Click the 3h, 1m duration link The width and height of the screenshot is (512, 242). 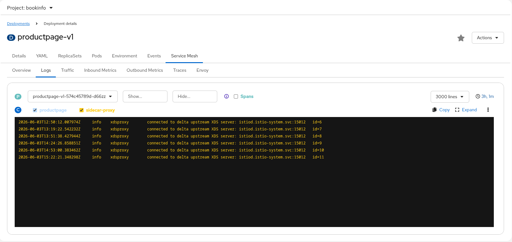click(487, 96)
